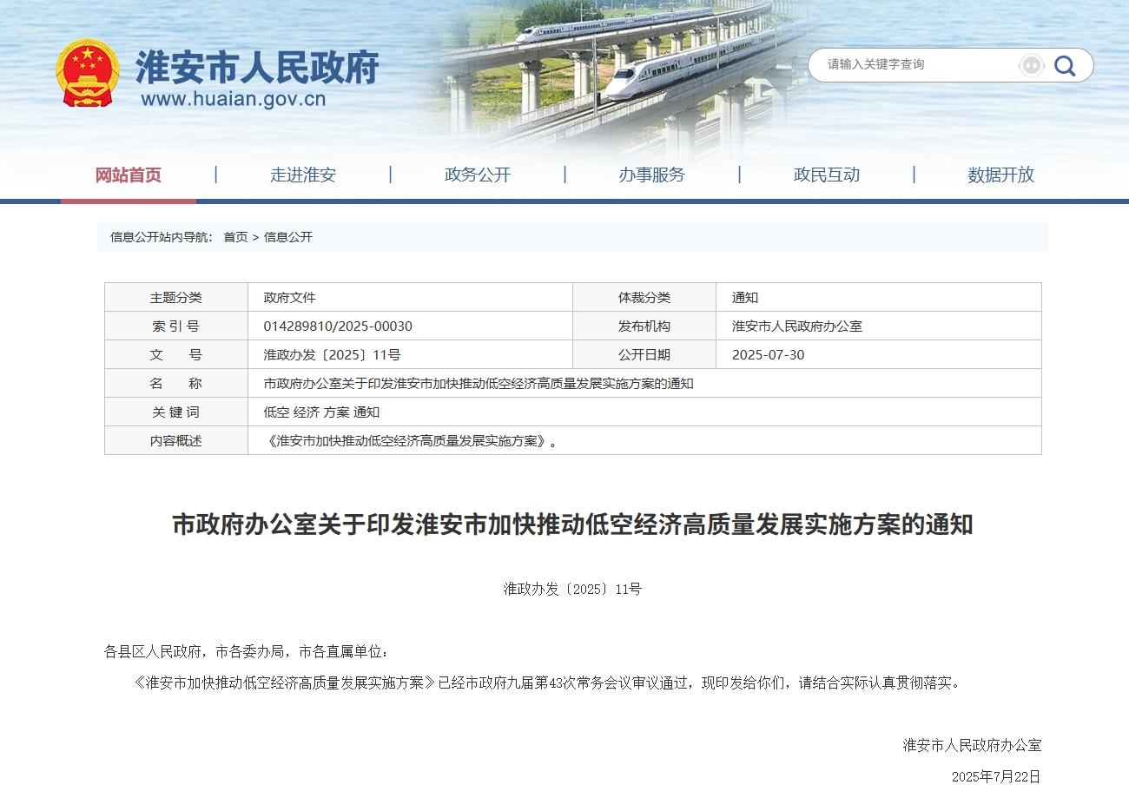The height and width of the screenshot is (798, 1129).
Task: Click the bold article headline
Action: pyautogui.click(x=572, y=525)
